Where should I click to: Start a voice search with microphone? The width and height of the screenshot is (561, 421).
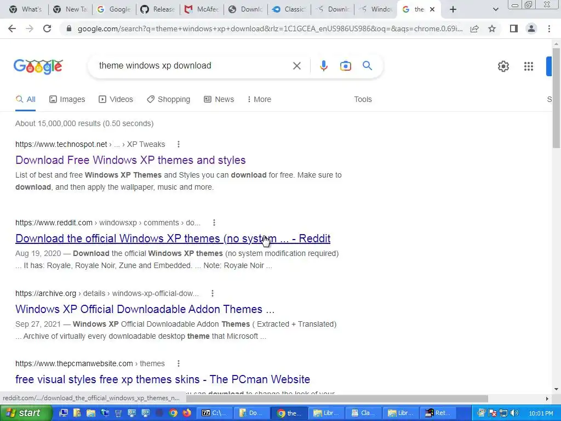323,66
